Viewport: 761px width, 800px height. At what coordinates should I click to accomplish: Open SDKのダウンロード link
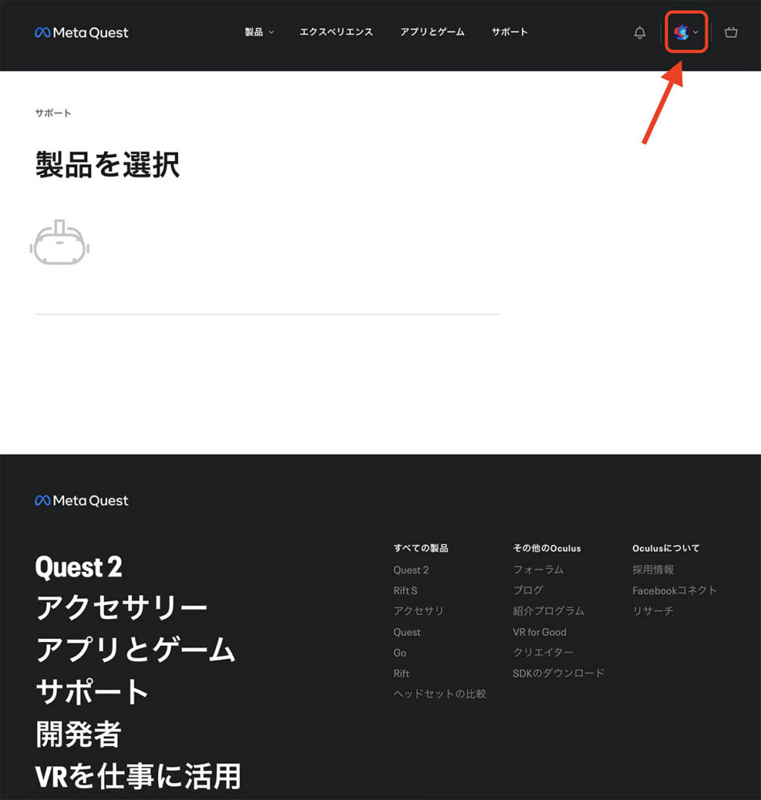(x=559, y=673)
